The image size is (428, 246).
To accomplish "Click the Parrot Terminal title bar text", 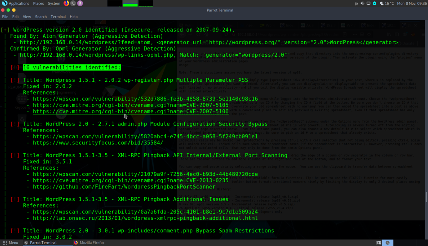I will 220,10.
